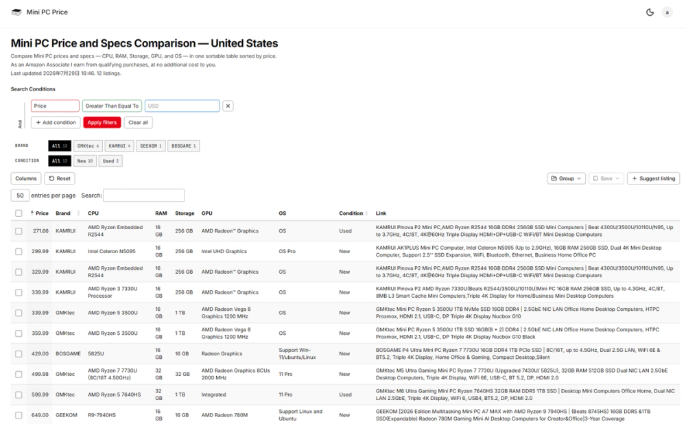
Task: Focus the table Search box
Action: 144,195
